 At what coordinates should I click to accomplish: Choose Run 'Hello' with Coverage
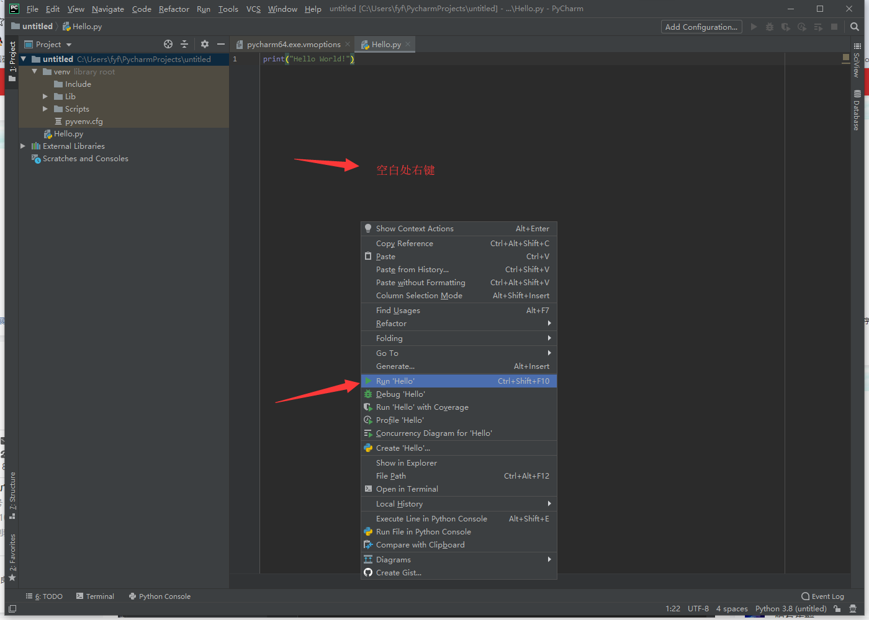(x=459, y=407)
